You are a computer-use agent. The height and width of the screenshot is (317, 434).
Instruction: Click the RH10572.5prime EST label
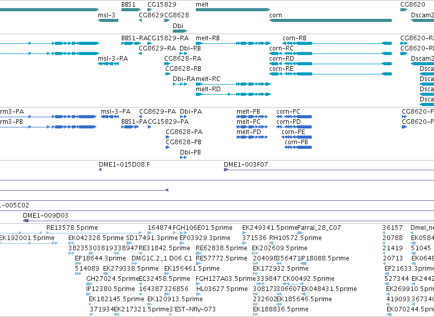click(x=295, y=238)
